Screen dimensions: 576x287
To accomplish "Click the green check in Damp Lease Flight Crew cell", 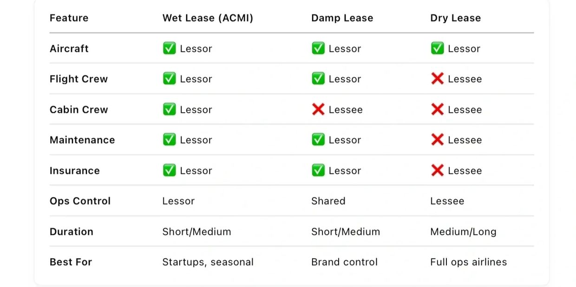I will point(318,79).
